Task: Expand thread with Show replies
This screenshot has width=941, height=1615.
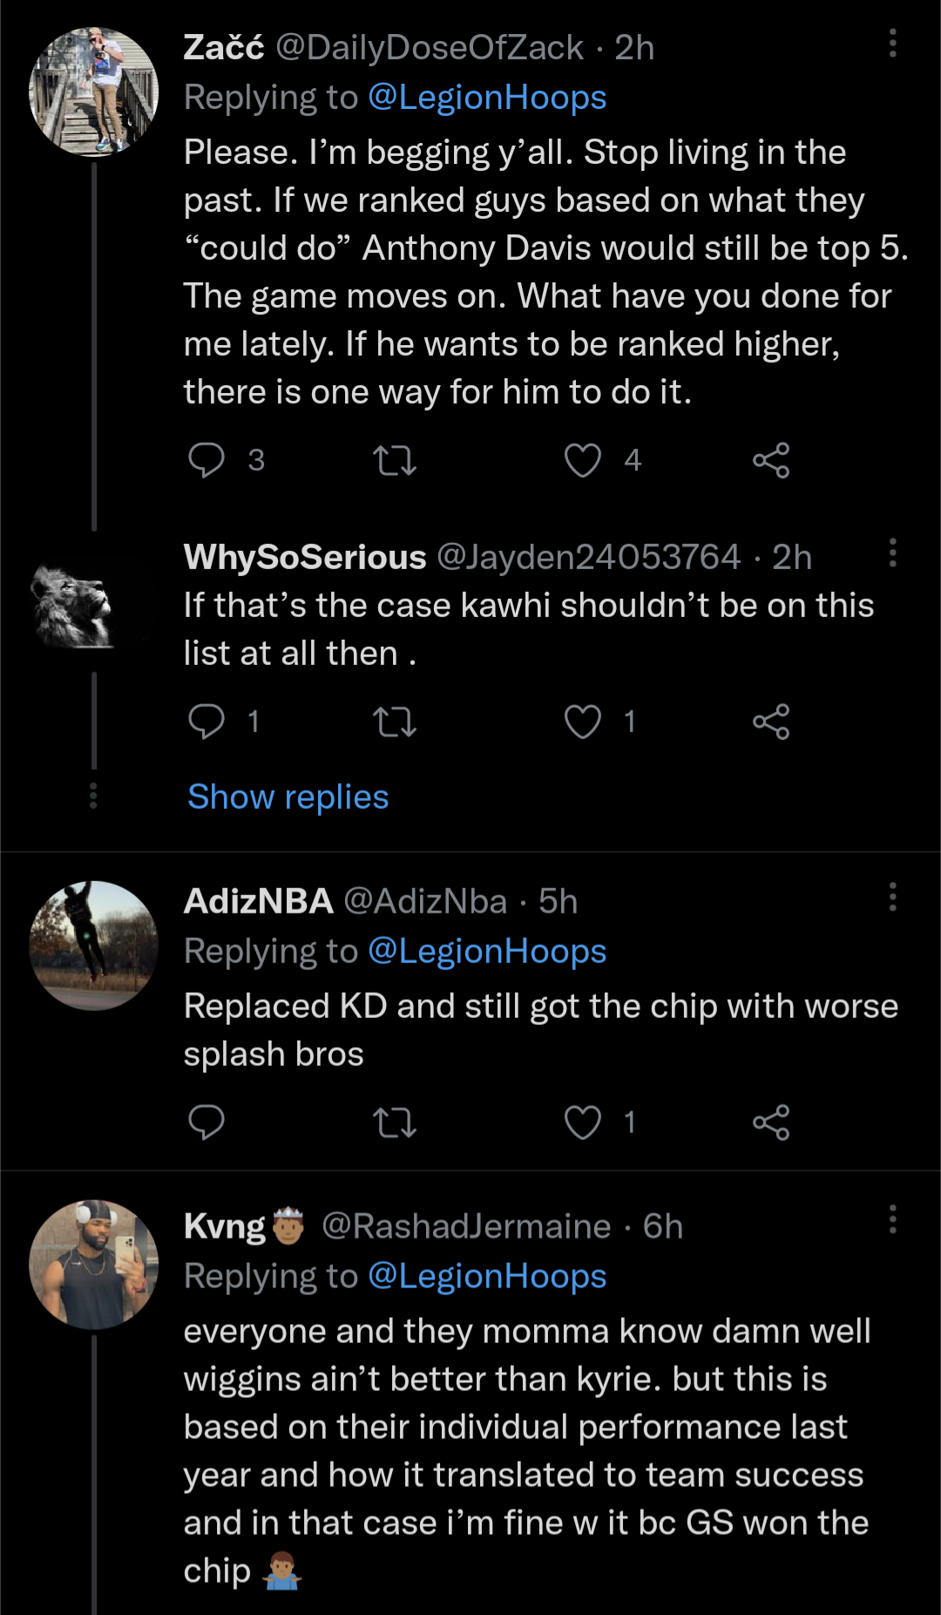Action: [288, 797]
